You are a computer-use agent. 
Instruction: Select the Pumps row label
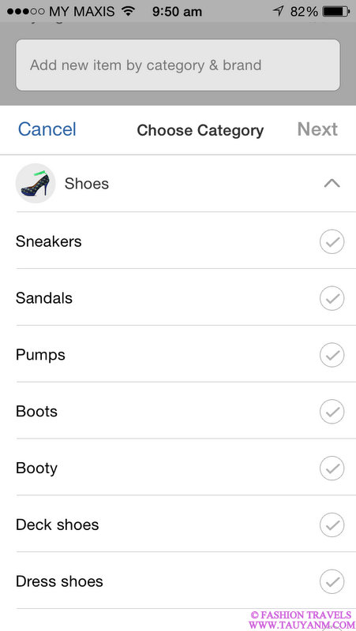point(40,356)
